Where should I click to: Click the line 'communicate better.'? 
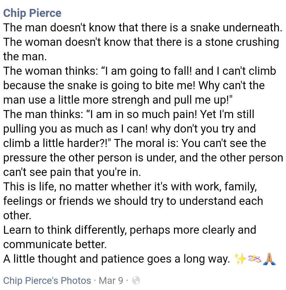(x=55, y=244)
